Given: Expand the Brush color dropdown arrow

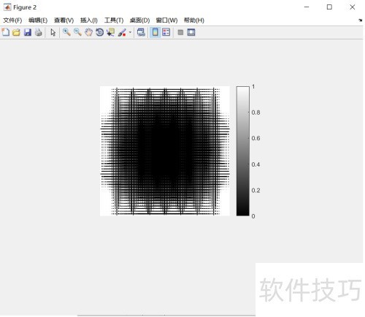Looking at the screenshot, I should [130, 32].
